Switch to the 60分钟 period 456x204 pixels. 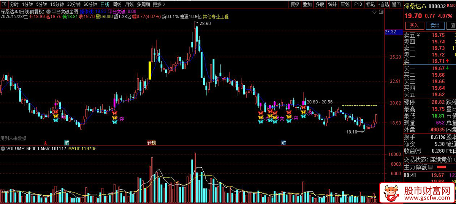(90, 5)
